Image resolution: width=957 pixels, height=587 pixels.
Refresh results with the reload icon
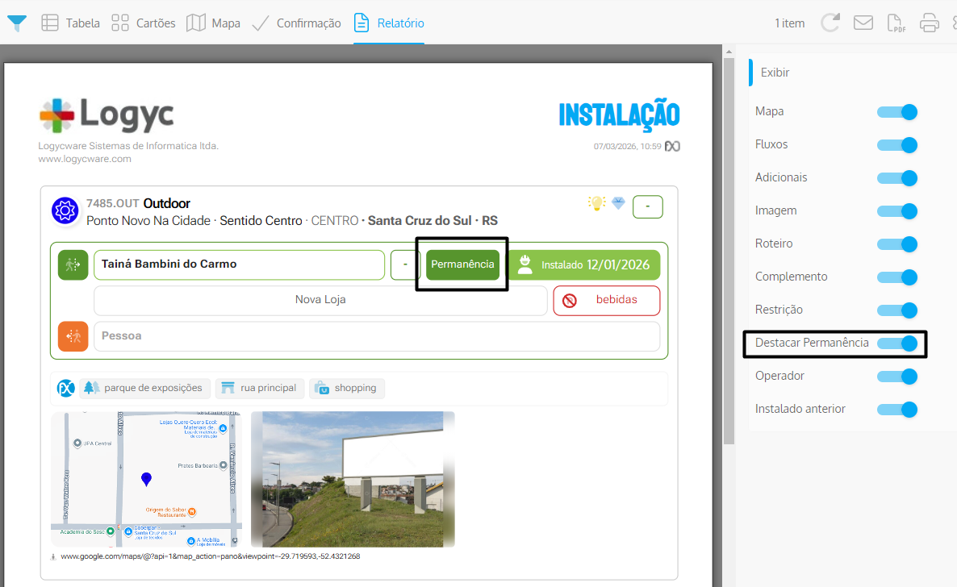click(x=830, y=23)
